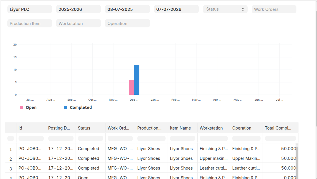Click the Id column header

point(31,128)
